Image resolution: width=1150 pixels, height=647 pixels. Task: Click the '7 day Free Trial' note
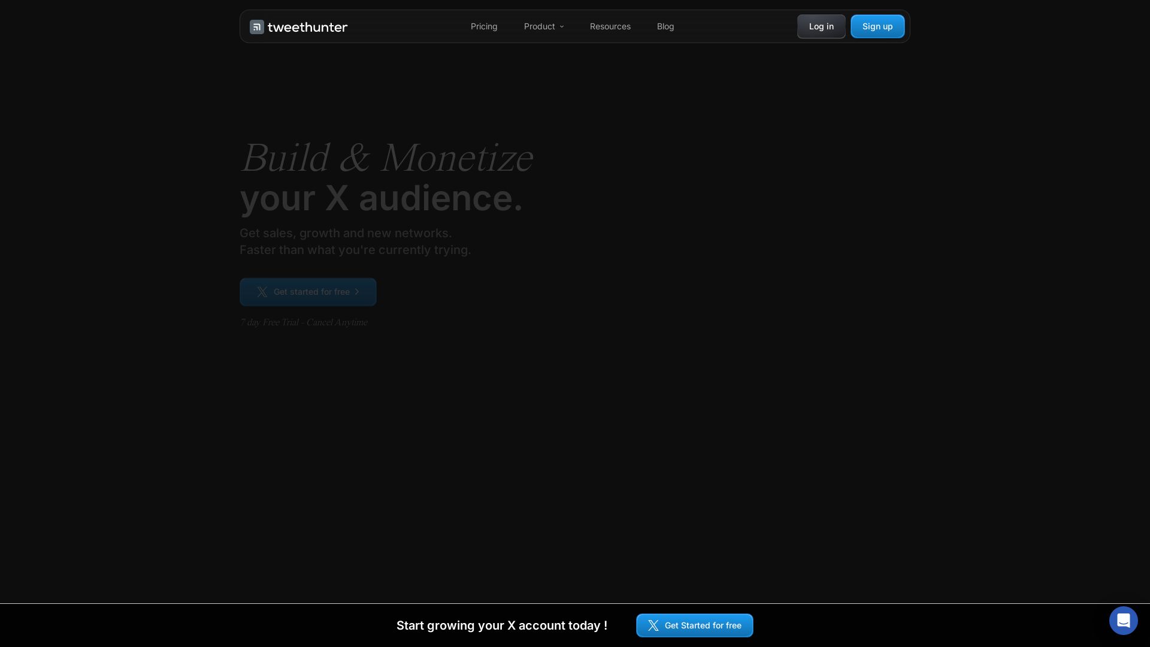304,322
